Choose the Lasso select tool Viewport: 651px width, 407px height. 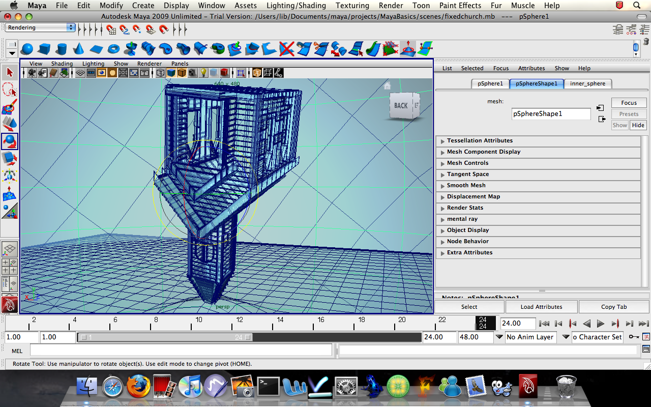(10, 90)
